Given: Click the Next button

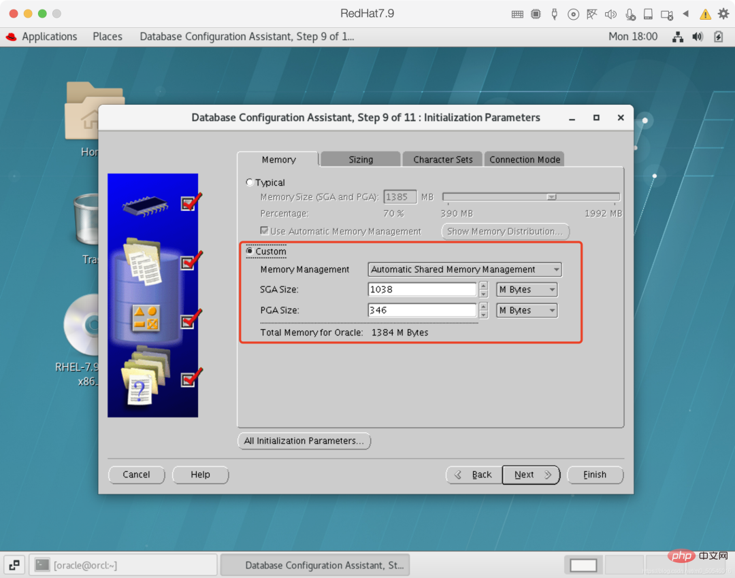Looking at the screenshot, I should click(531, 475).
